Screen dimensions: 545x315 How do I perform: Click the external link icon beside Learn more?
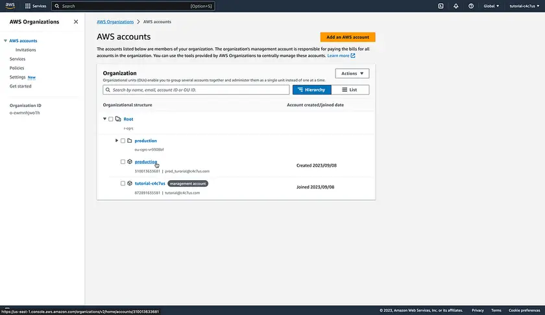pyautogui.click(x=353, y=56)
